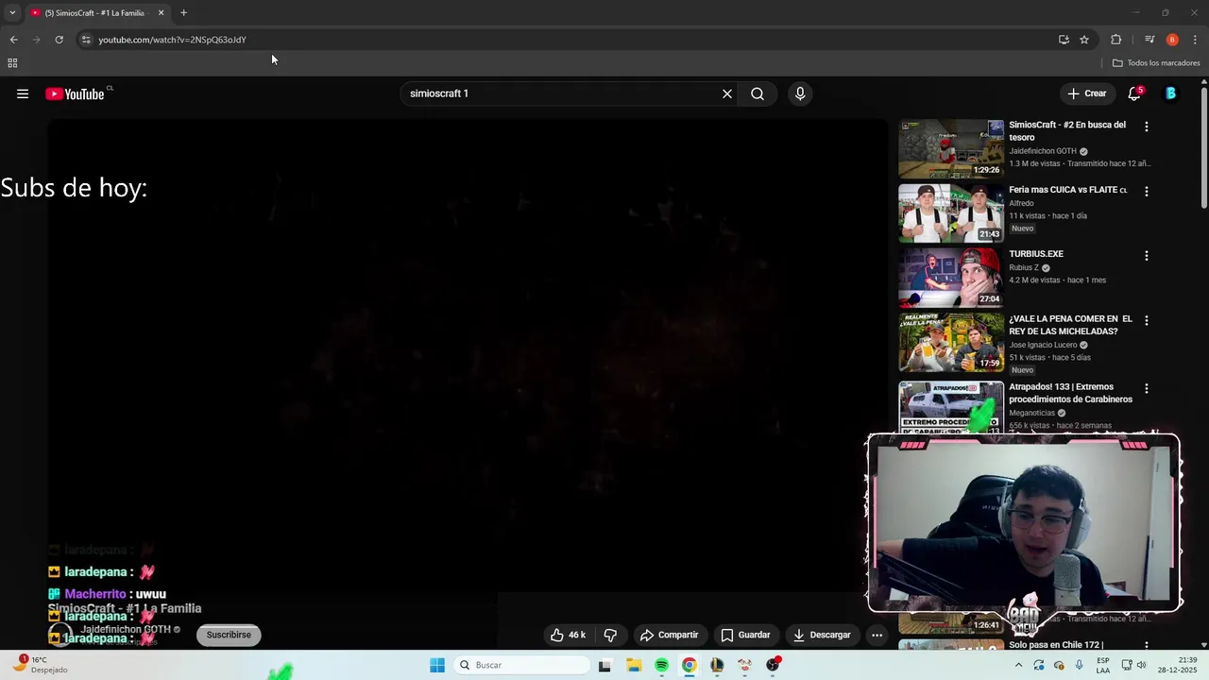Click Guardar button
1209x680 pixels.
tap(745, 635)
